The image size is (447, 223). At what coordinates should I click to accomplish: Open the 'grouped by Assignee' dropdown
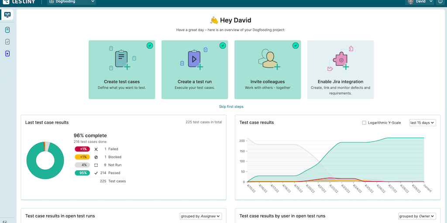pos(201,216)
